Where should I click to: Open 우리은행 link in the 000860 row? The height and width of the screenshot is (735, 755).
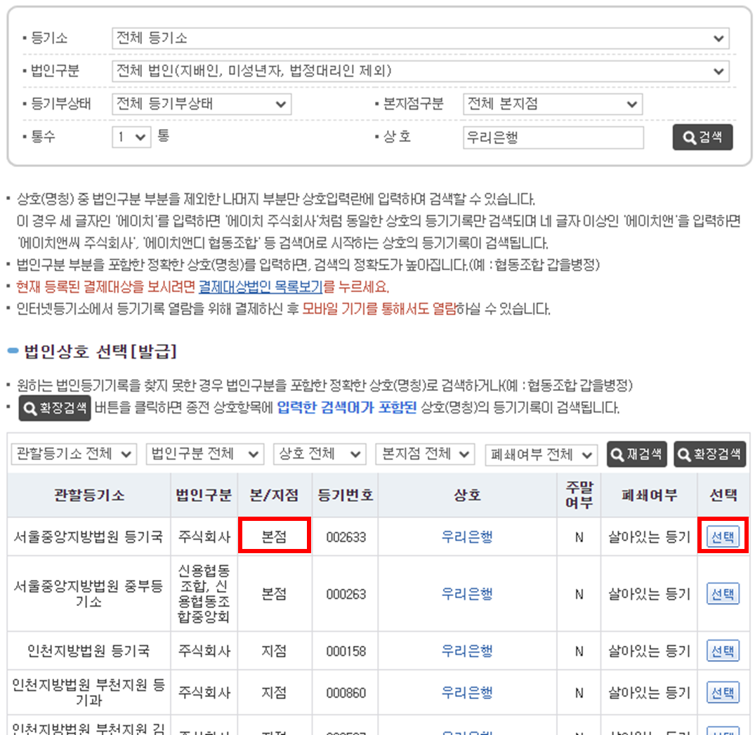pos(467,693)
